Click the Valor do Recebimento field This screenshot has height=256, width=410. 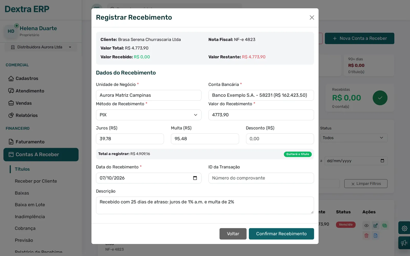[x=261, y=115]
